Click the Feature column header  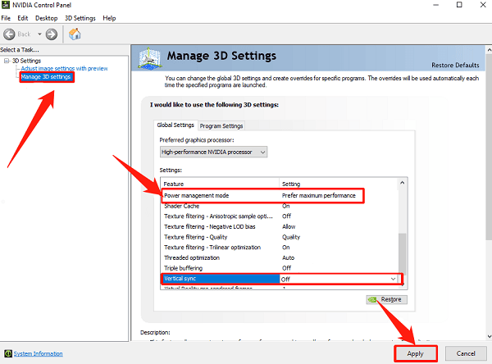point(221,184)
